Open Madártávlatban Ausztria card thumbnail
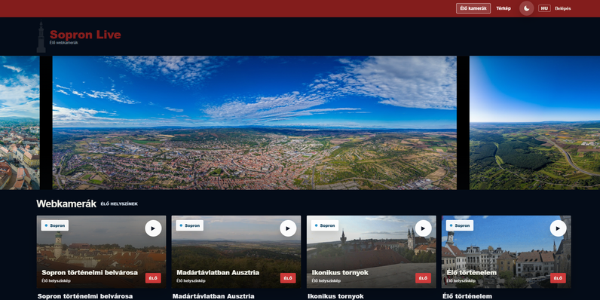Screen dimensions: 600x300 click(x=236, y=252)
